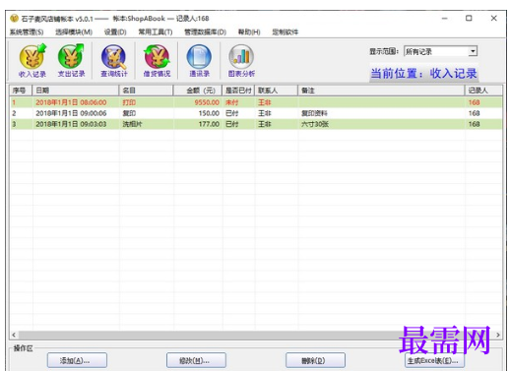The height and width of the screenshot is (371, 509).
Task: Open the 借贷情况 loan status icon
Action: click(157, 61)
